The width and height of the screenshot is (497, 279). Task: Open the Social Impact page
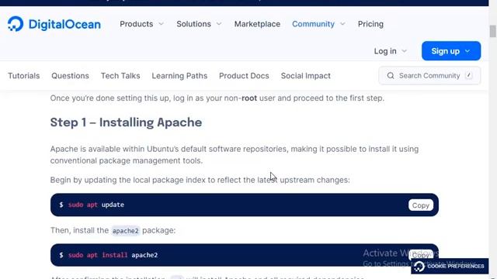point(305,76)
